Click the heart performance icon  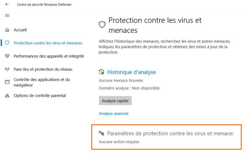tap(7, 56)
